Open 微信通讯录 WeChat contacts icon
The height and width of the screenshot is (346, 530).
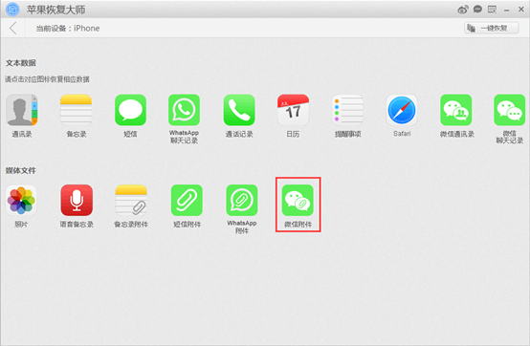tap(456, 110)
